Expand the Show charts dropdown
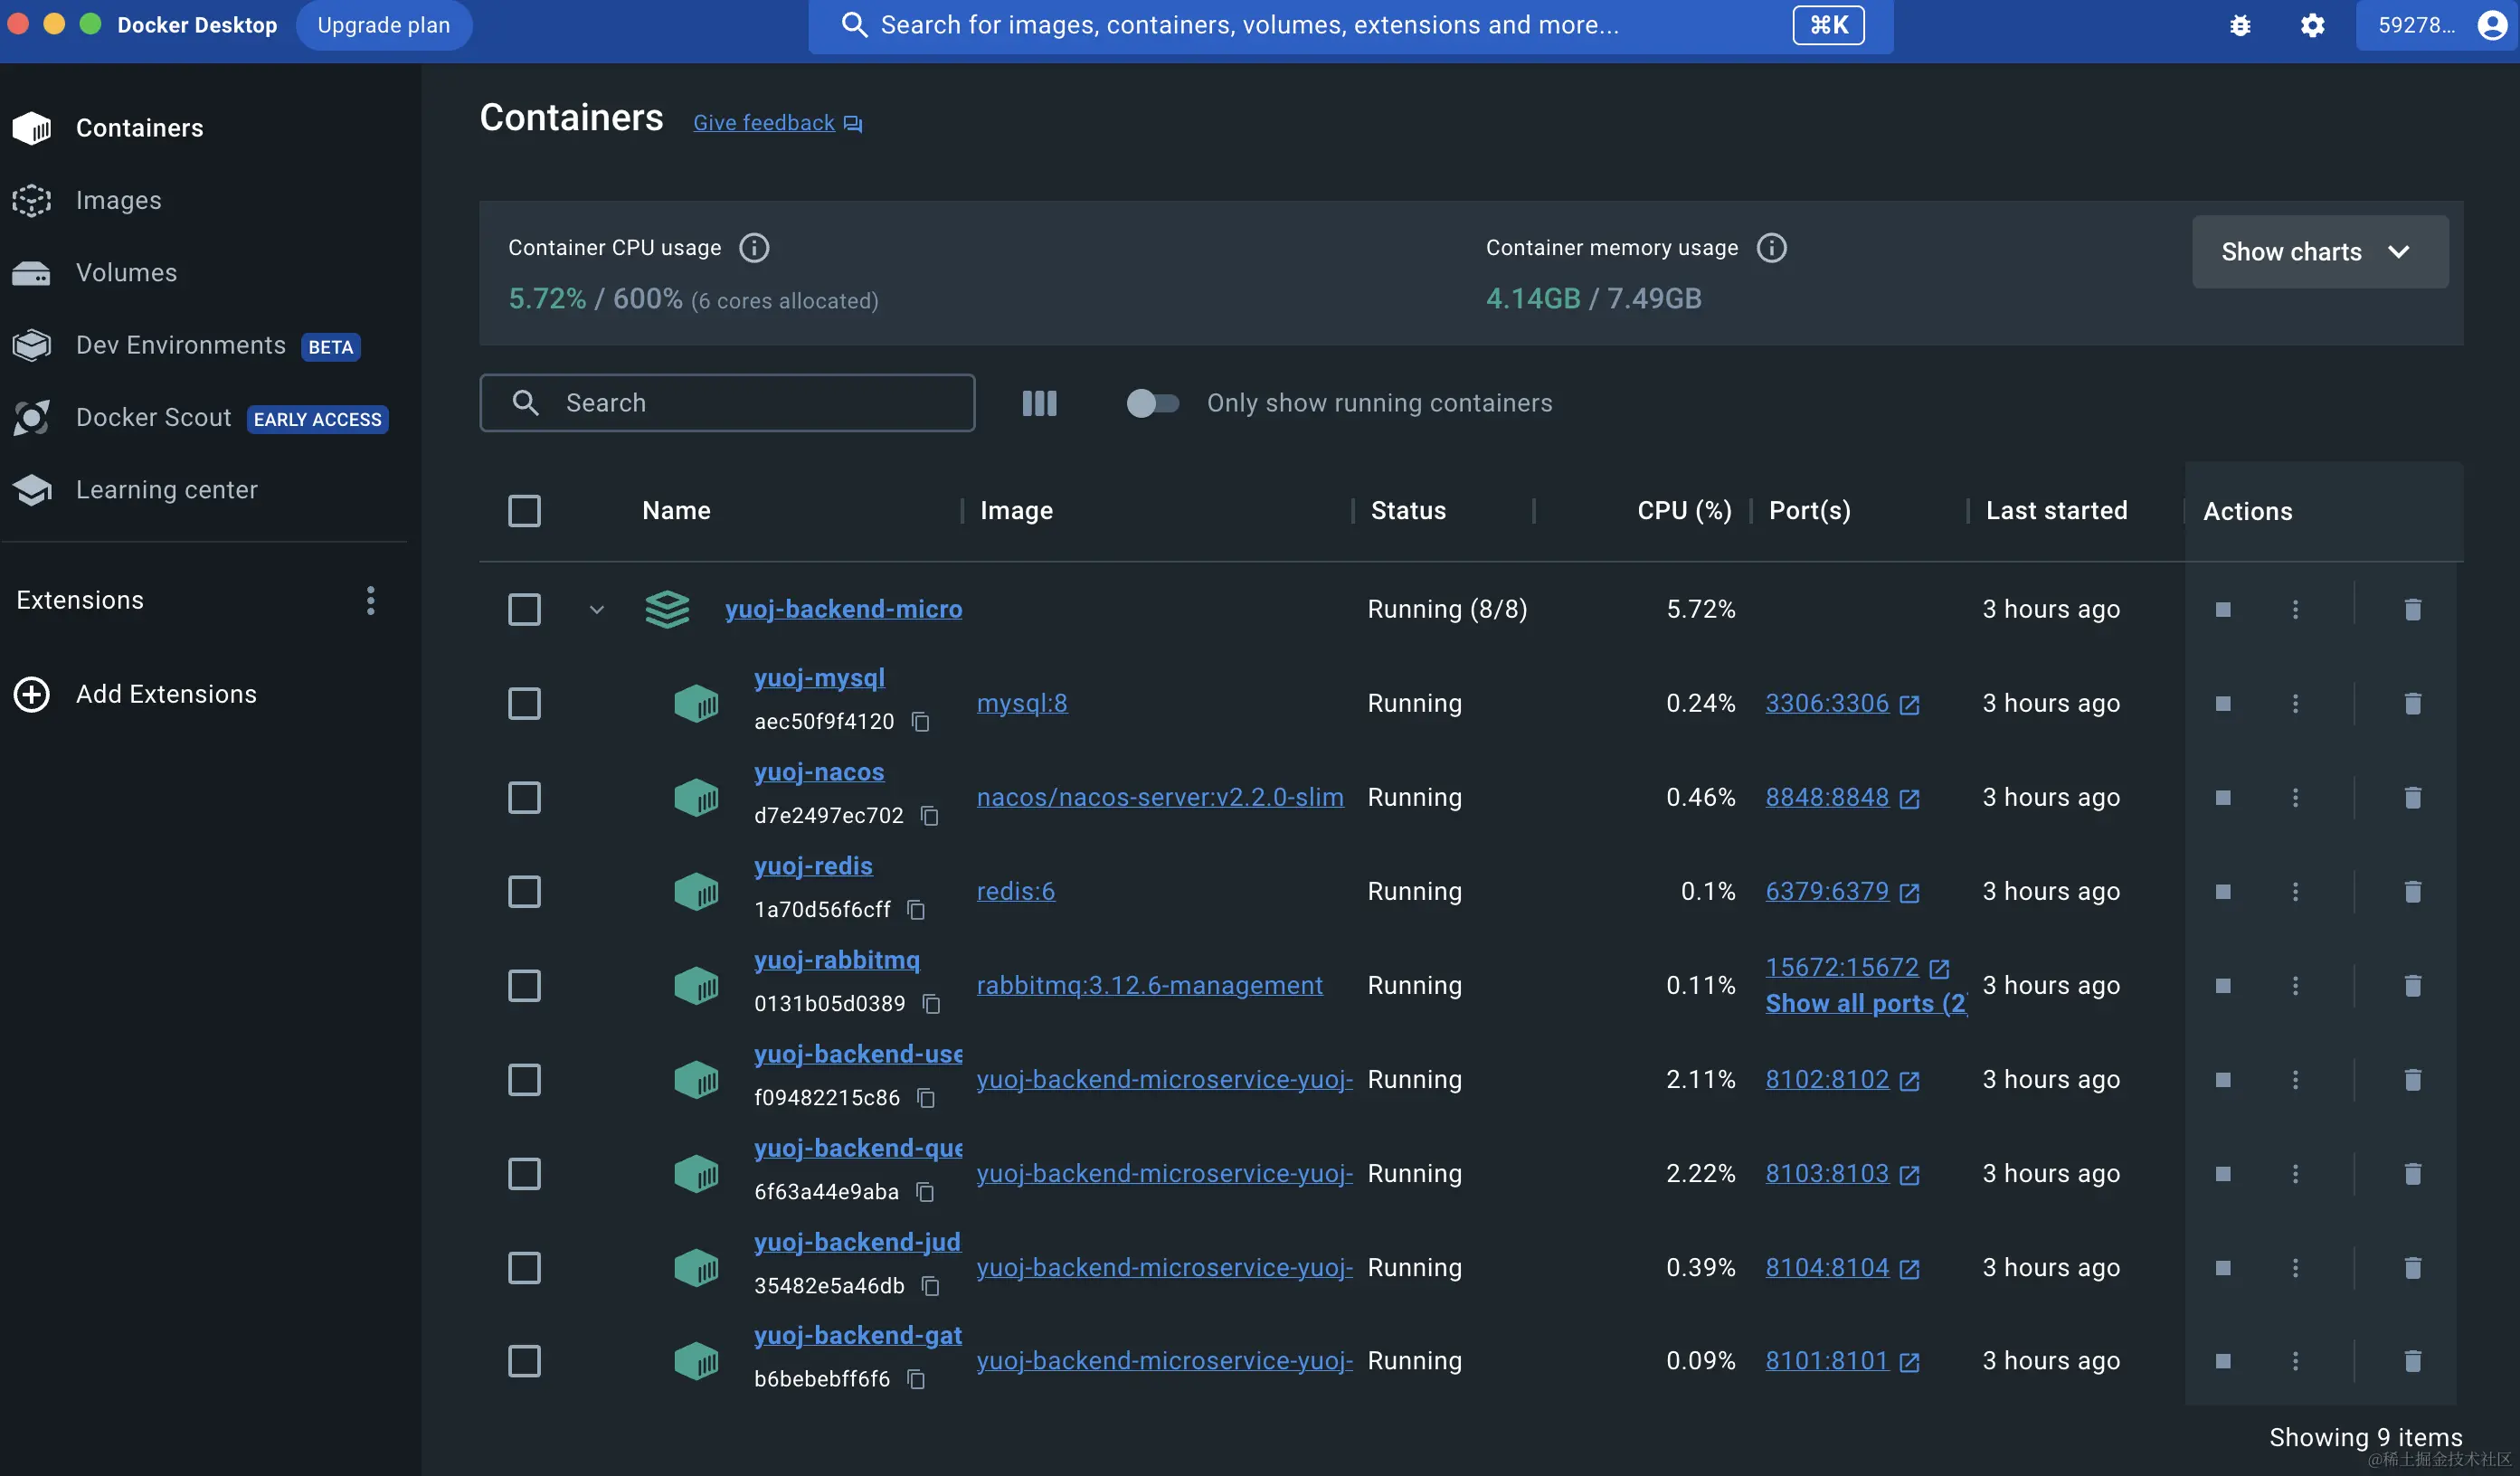The image size is (2520, 1476). [x=2319, y=252]
